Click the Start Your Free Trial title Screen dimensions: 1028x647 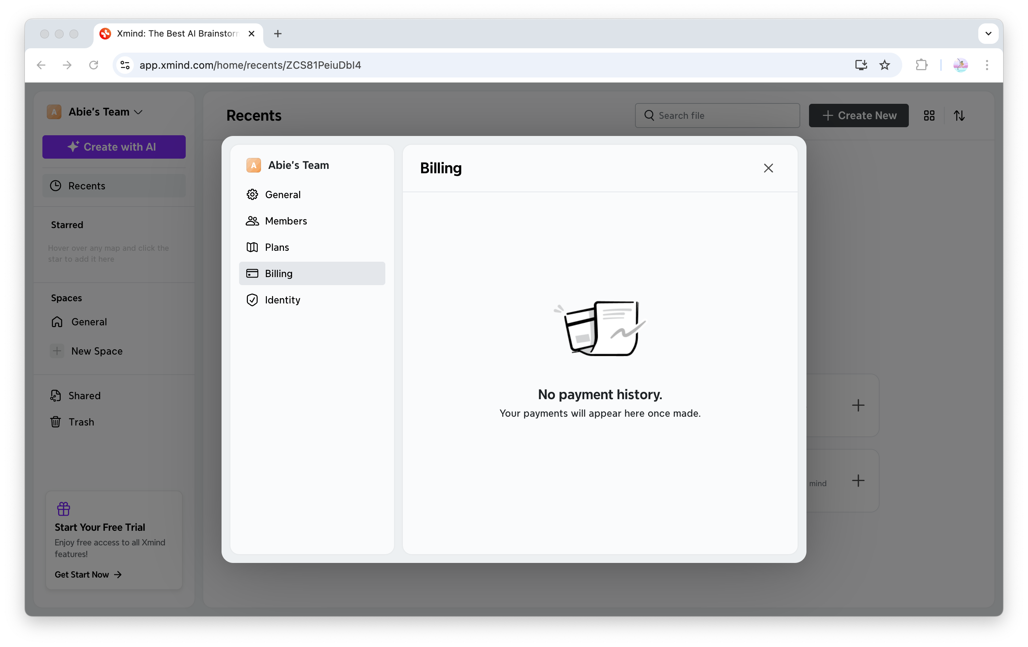pyautogui.click(x=100, y=527)
